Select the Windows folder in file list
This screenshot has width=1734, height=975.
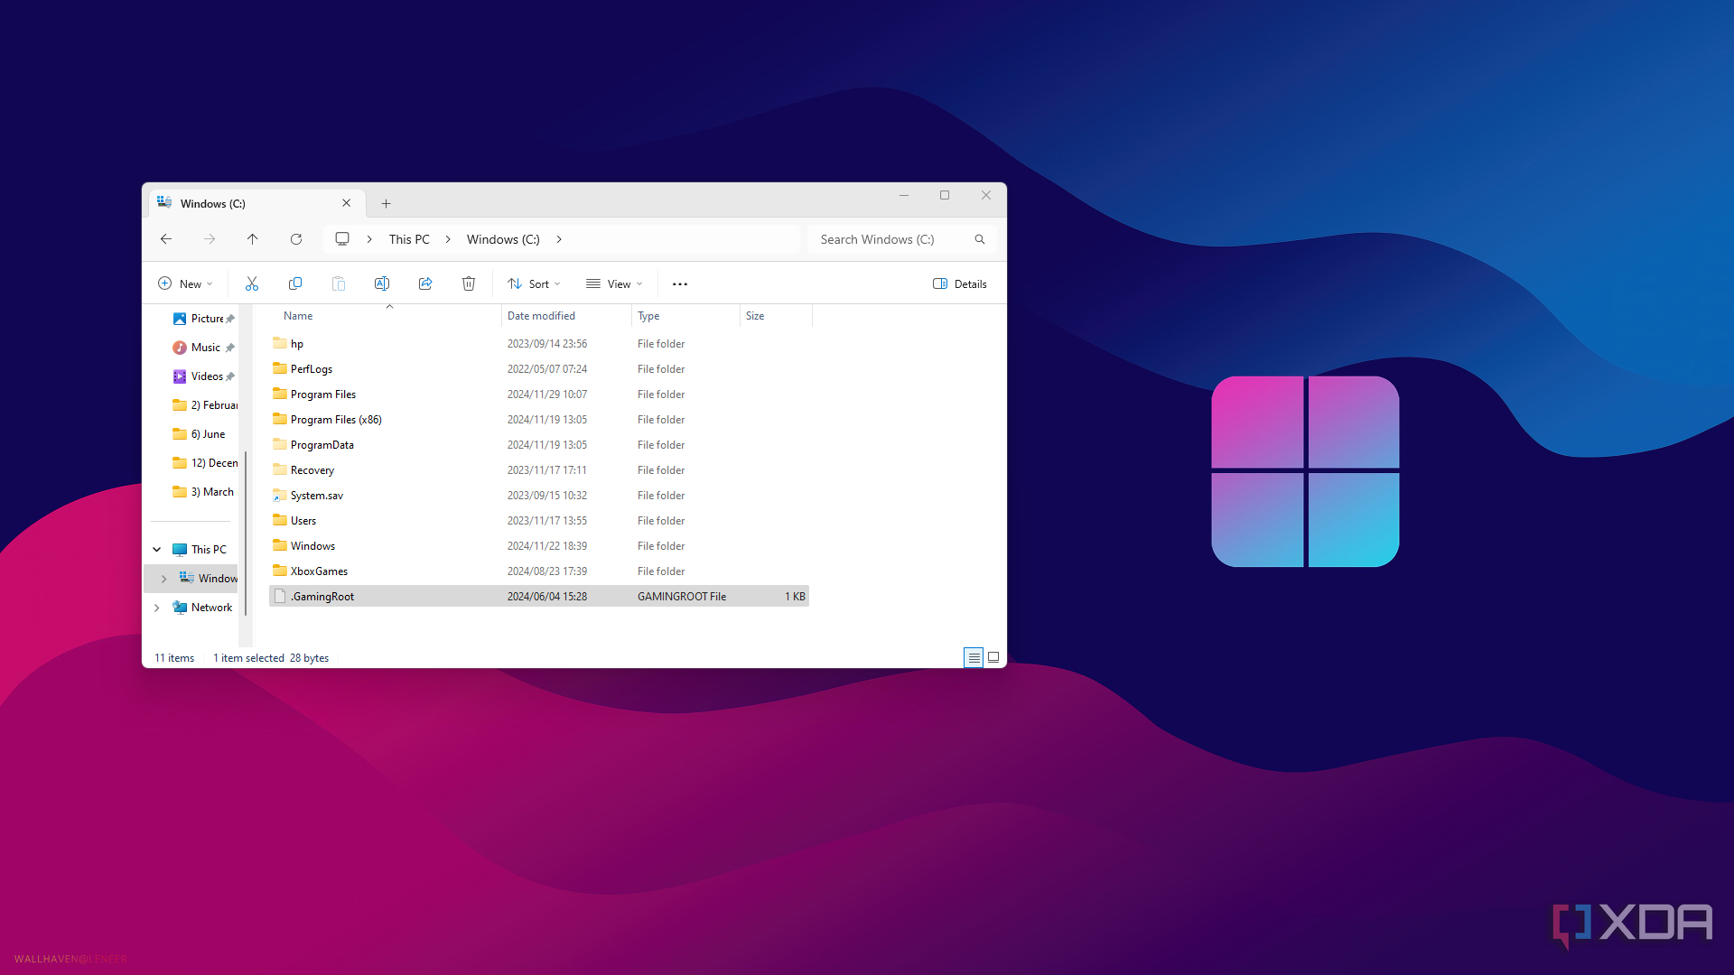click(539, 546)
